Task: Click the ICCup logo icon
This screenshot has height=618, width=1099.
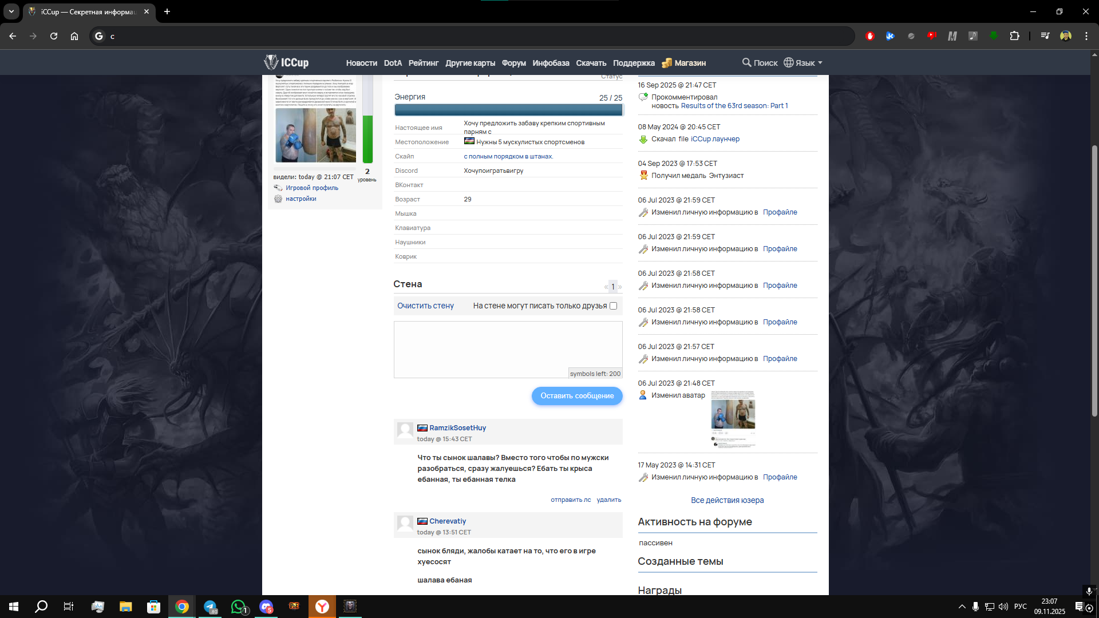Action: 271,62
